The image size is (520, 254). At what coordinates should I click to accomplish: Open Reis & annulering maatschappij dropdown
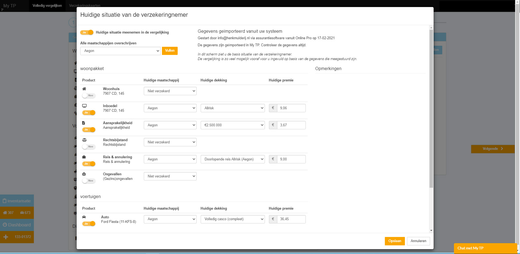(170, 159)
